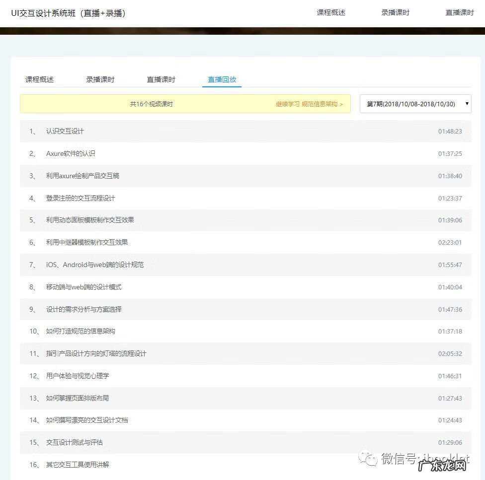Open lesson 11 指引产品设计方向的灯塔的流程设计
This screenshot has width=485, height=480.
(245, 353)
